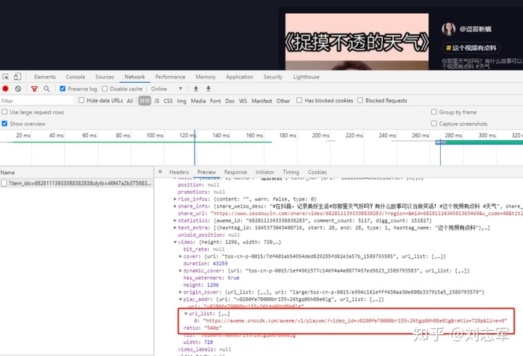Screen dimensions: 523x356
Task: Focus the Filter text input field
Action: 36,101
